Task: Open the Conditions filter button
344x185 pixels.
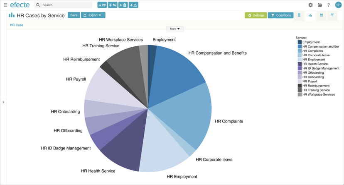Action: 280,15
